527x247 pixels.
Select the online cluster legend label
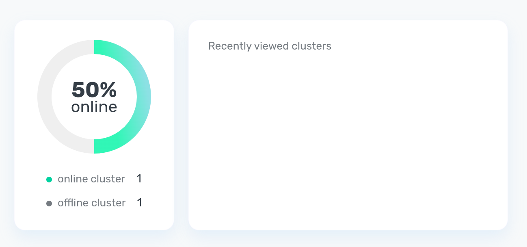click(91, 179)
